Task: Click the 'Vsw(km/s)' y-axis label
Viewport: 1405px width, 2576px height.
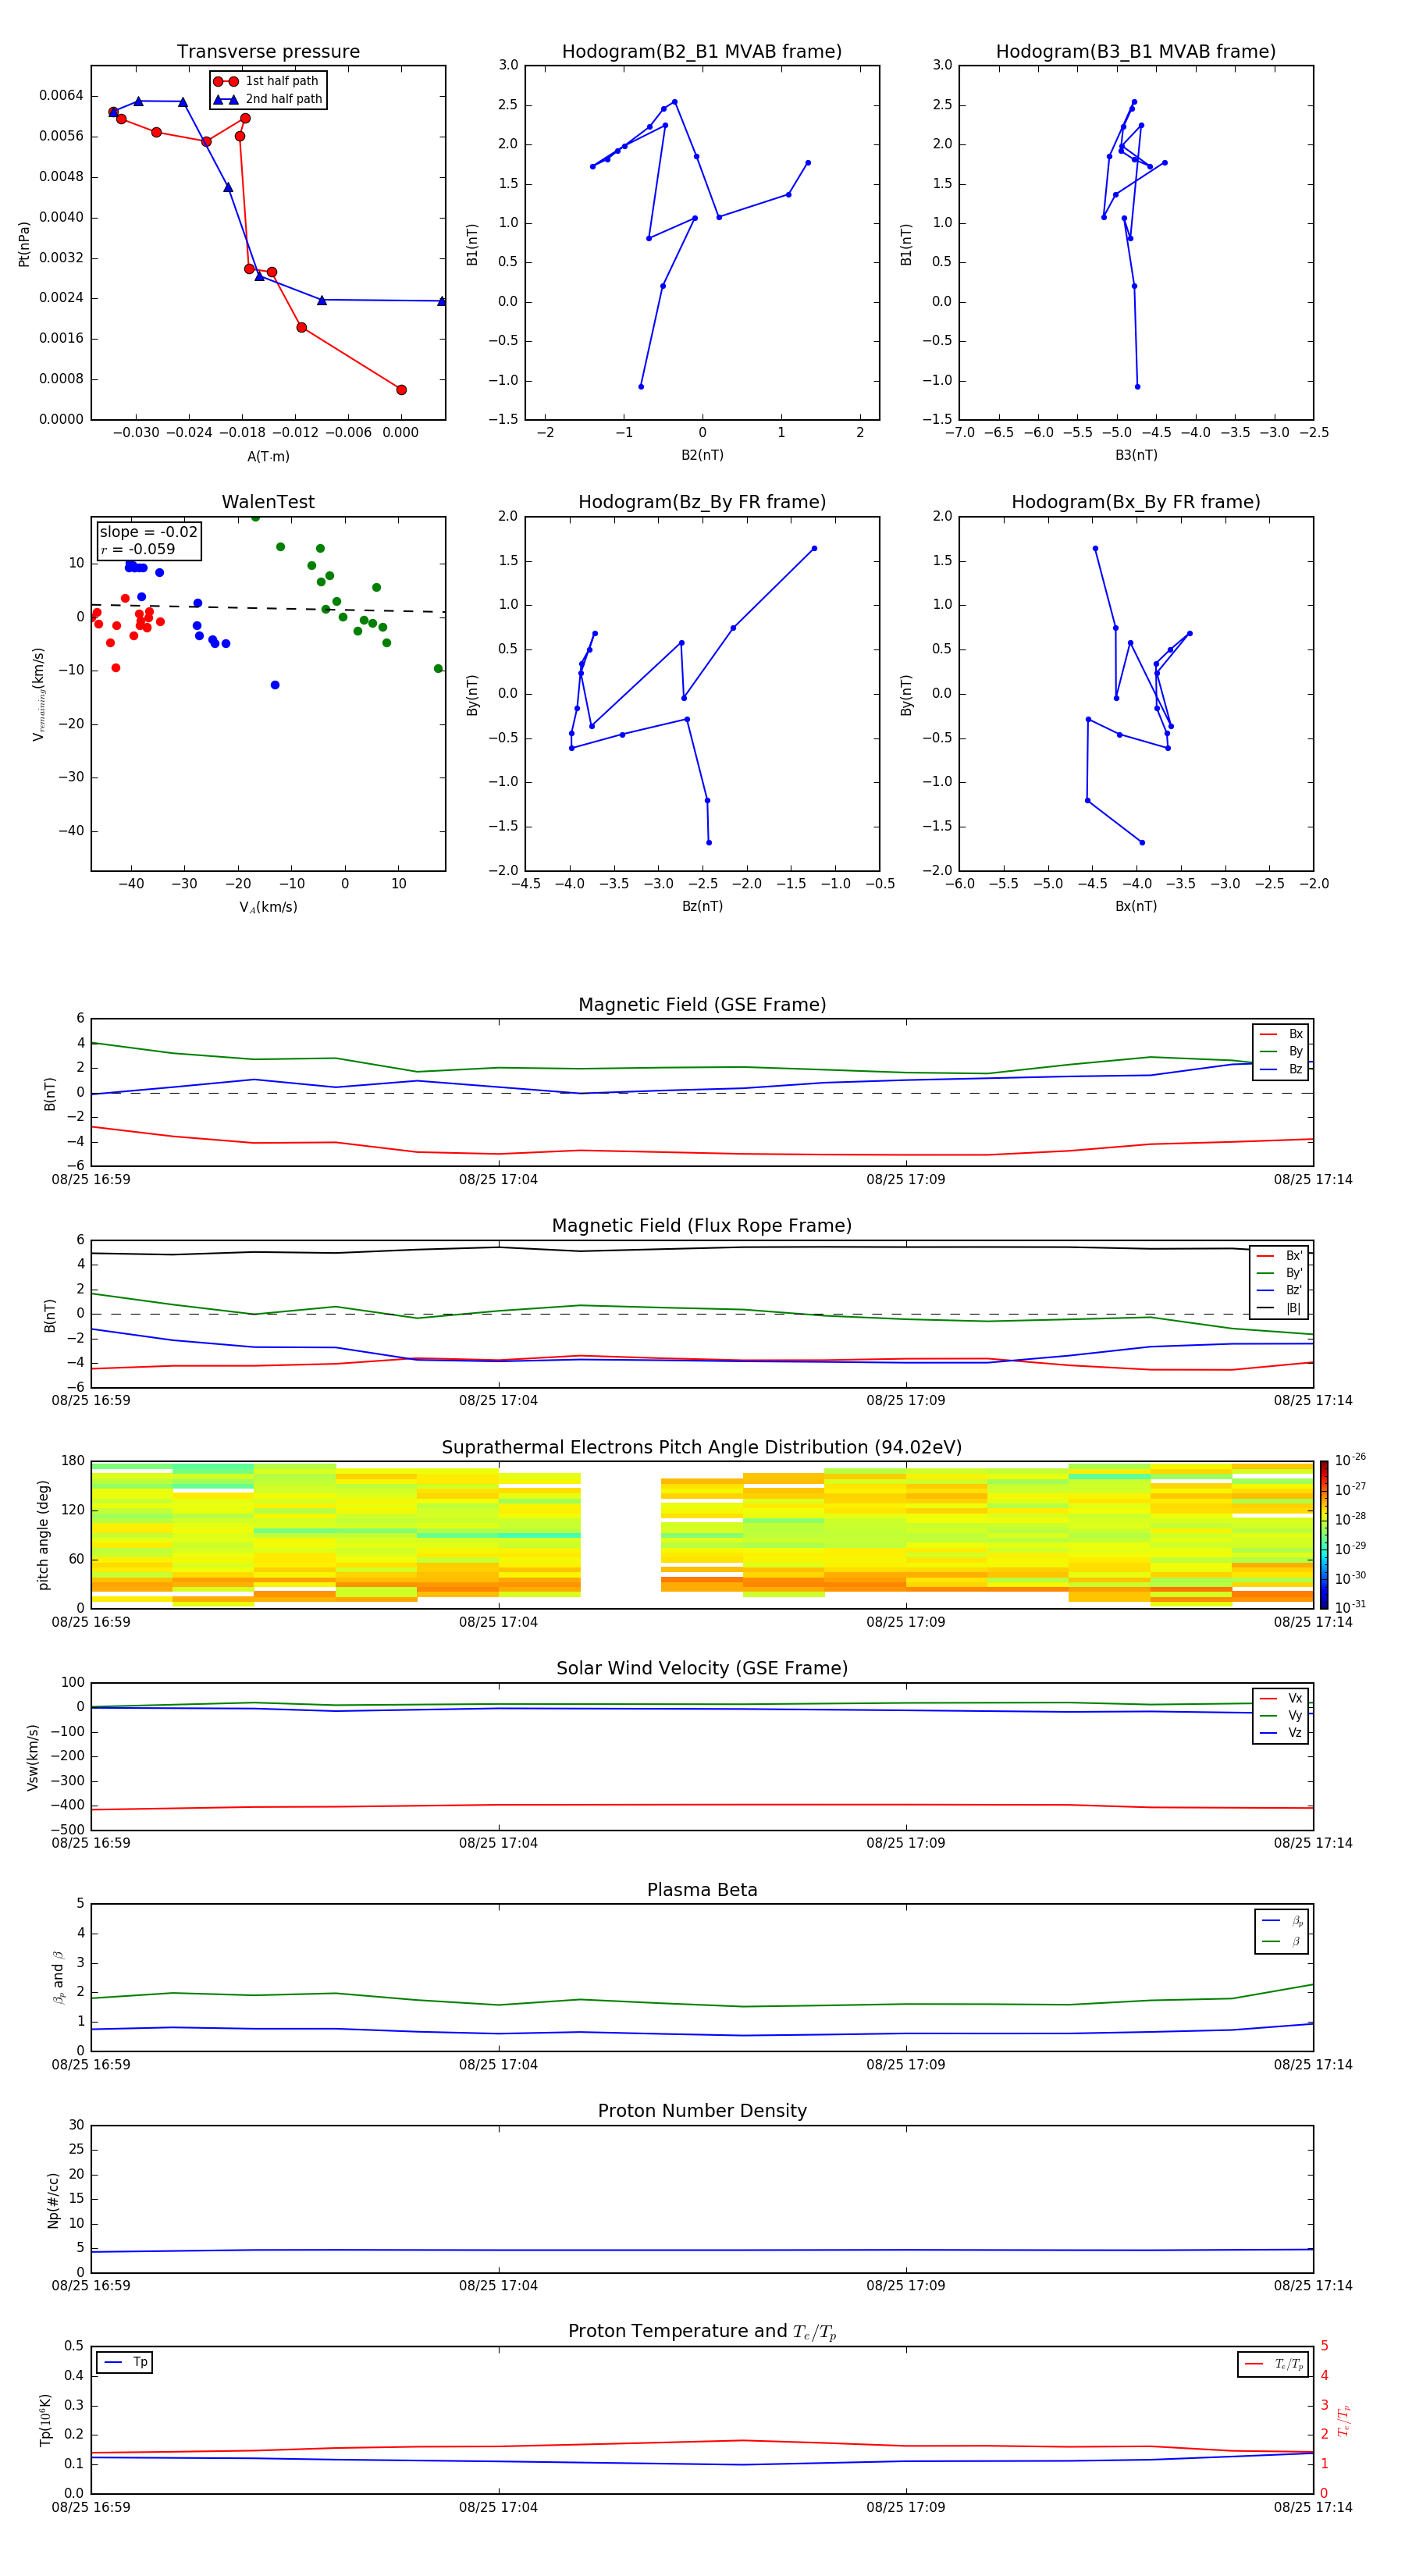Action: pos(32,1756)
